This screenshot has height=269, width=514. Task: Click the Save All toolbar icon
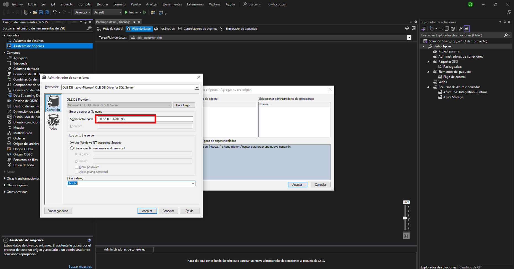[47, 12]
